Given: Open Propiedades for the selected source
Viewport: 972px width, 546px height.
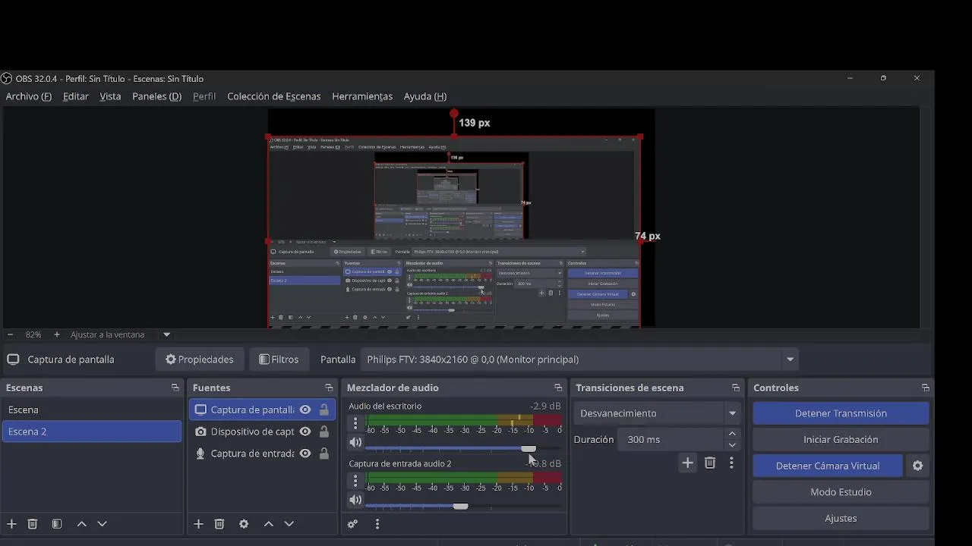Looking at the screenshot, I should [x=200, y=359].
